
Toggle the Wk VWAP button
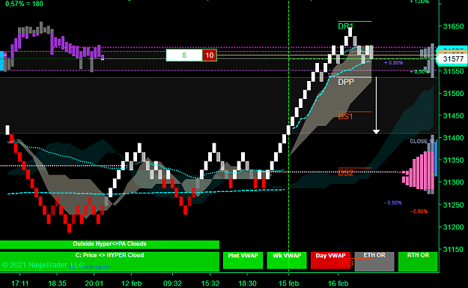coord(287,260)
